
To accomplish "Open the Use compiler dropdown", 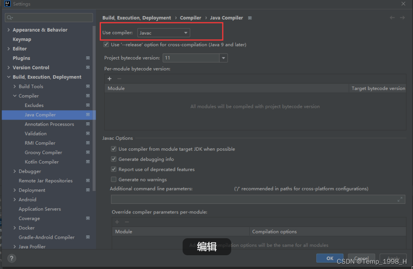I will (x=164, y=33).
